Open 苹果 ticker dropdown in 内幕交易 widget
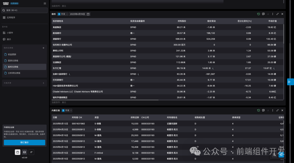The width and height of the screenshot is (294, 163). click(x=67, y=110)
